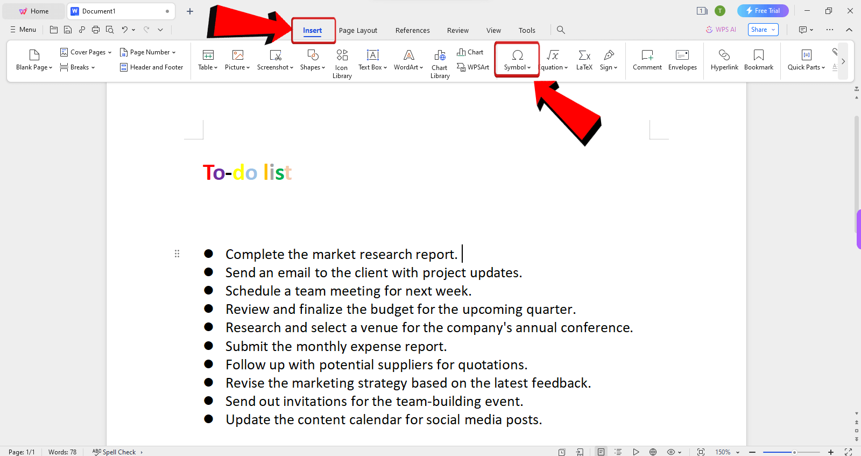Switch to Outline view in status bar
The width and height of the screenshot is (861, 456).
618,452
